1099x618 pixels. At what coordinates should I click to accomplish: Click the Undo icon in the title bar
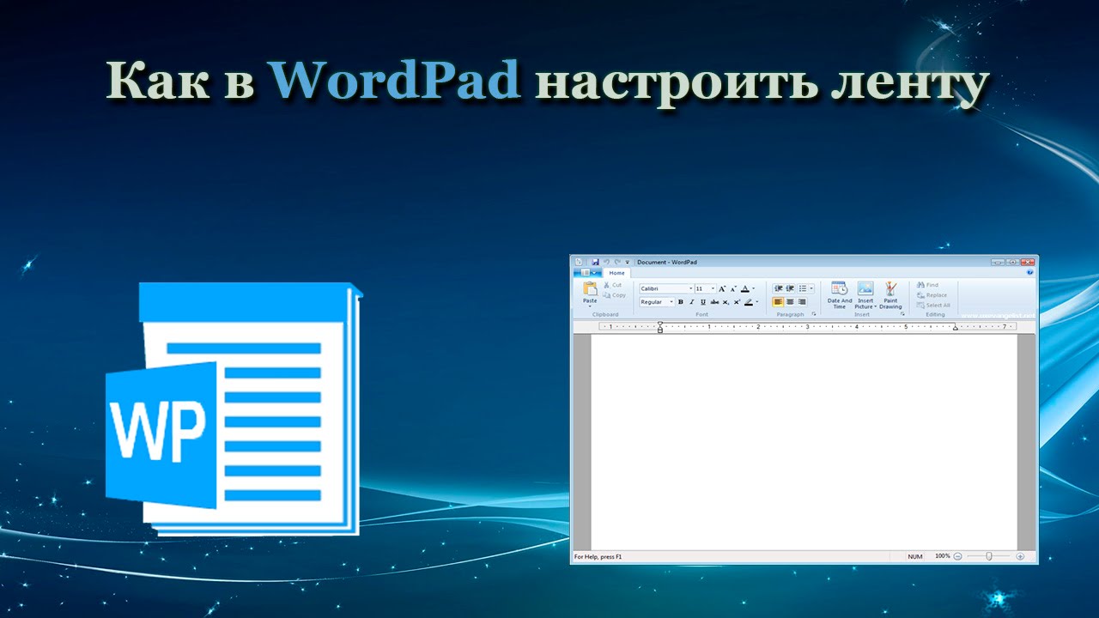pos(606,262)
